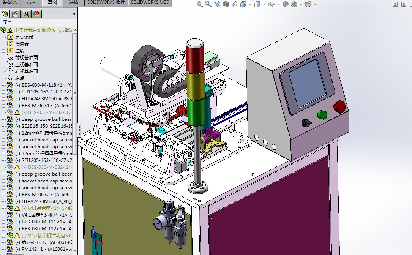
Task: Switch to the 布局 tab
Action: [31, 3]
